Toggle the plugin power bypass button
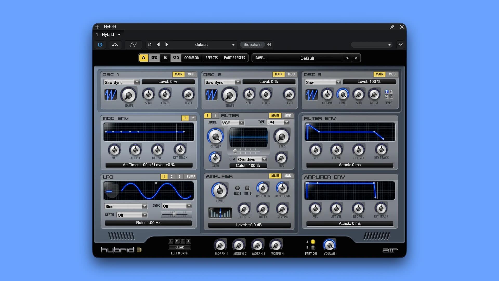 tap(100, 44)
